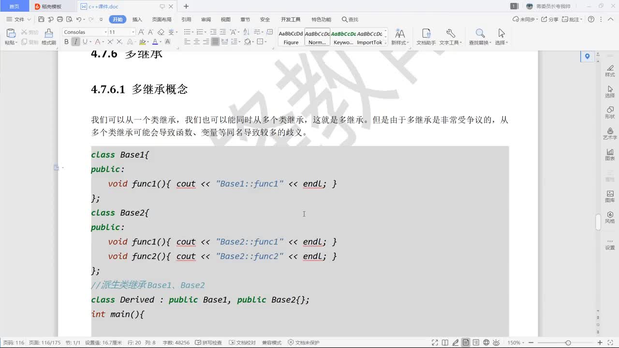Open sidebar Settings (设置) ellipsis
Viewport: 619px width, 348px height.
pos(610,243)
